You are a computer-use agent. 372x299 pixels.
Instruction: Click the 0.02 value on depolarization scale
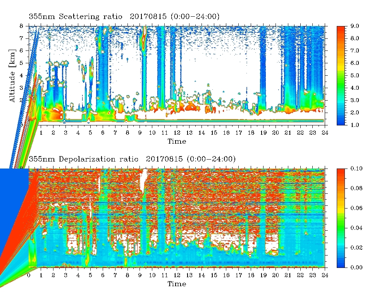point(356,247)
